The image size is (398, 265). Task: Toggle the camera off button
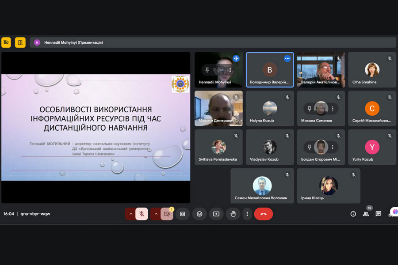[x=167, y=214]
